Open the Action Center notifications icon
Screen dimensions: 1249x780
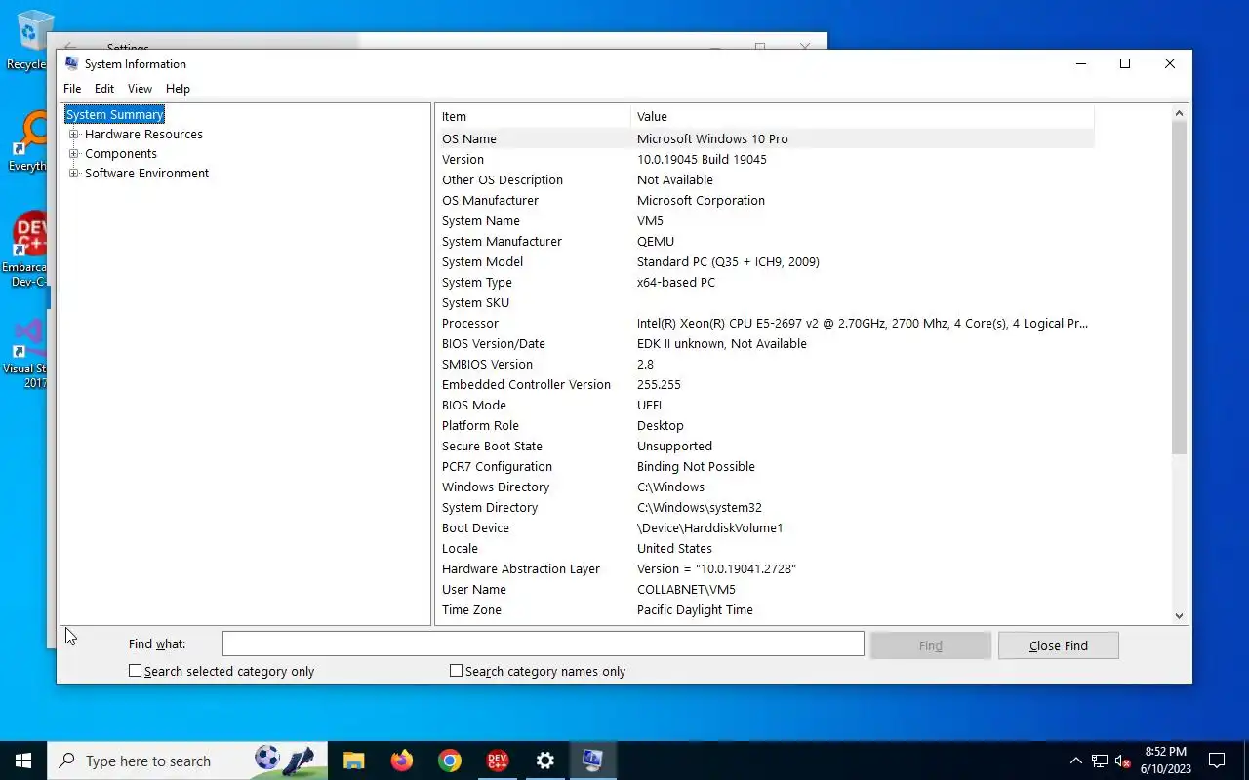[x=1217, y=760]
